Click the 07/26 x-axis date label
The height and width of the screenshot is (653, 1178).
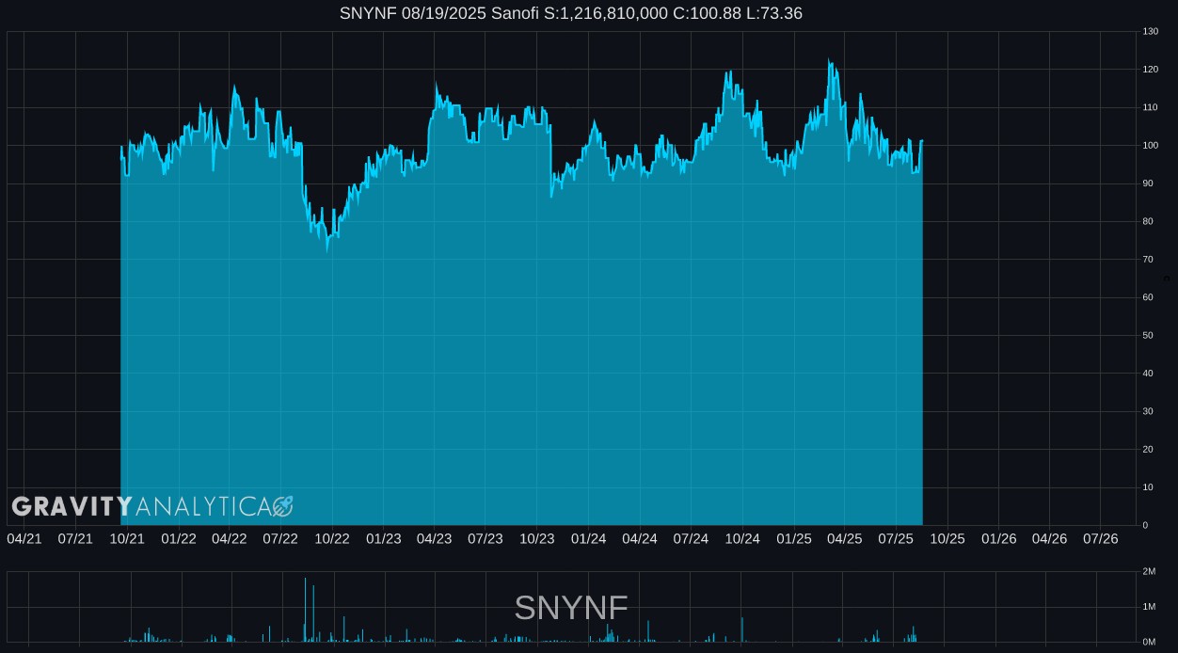tap(1101, 538)
